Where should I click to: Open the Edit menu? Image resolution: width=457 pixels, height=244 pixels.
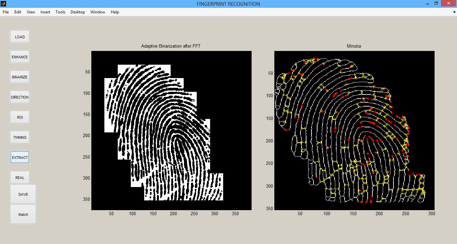pyautogui.click(x=18, y=12)
